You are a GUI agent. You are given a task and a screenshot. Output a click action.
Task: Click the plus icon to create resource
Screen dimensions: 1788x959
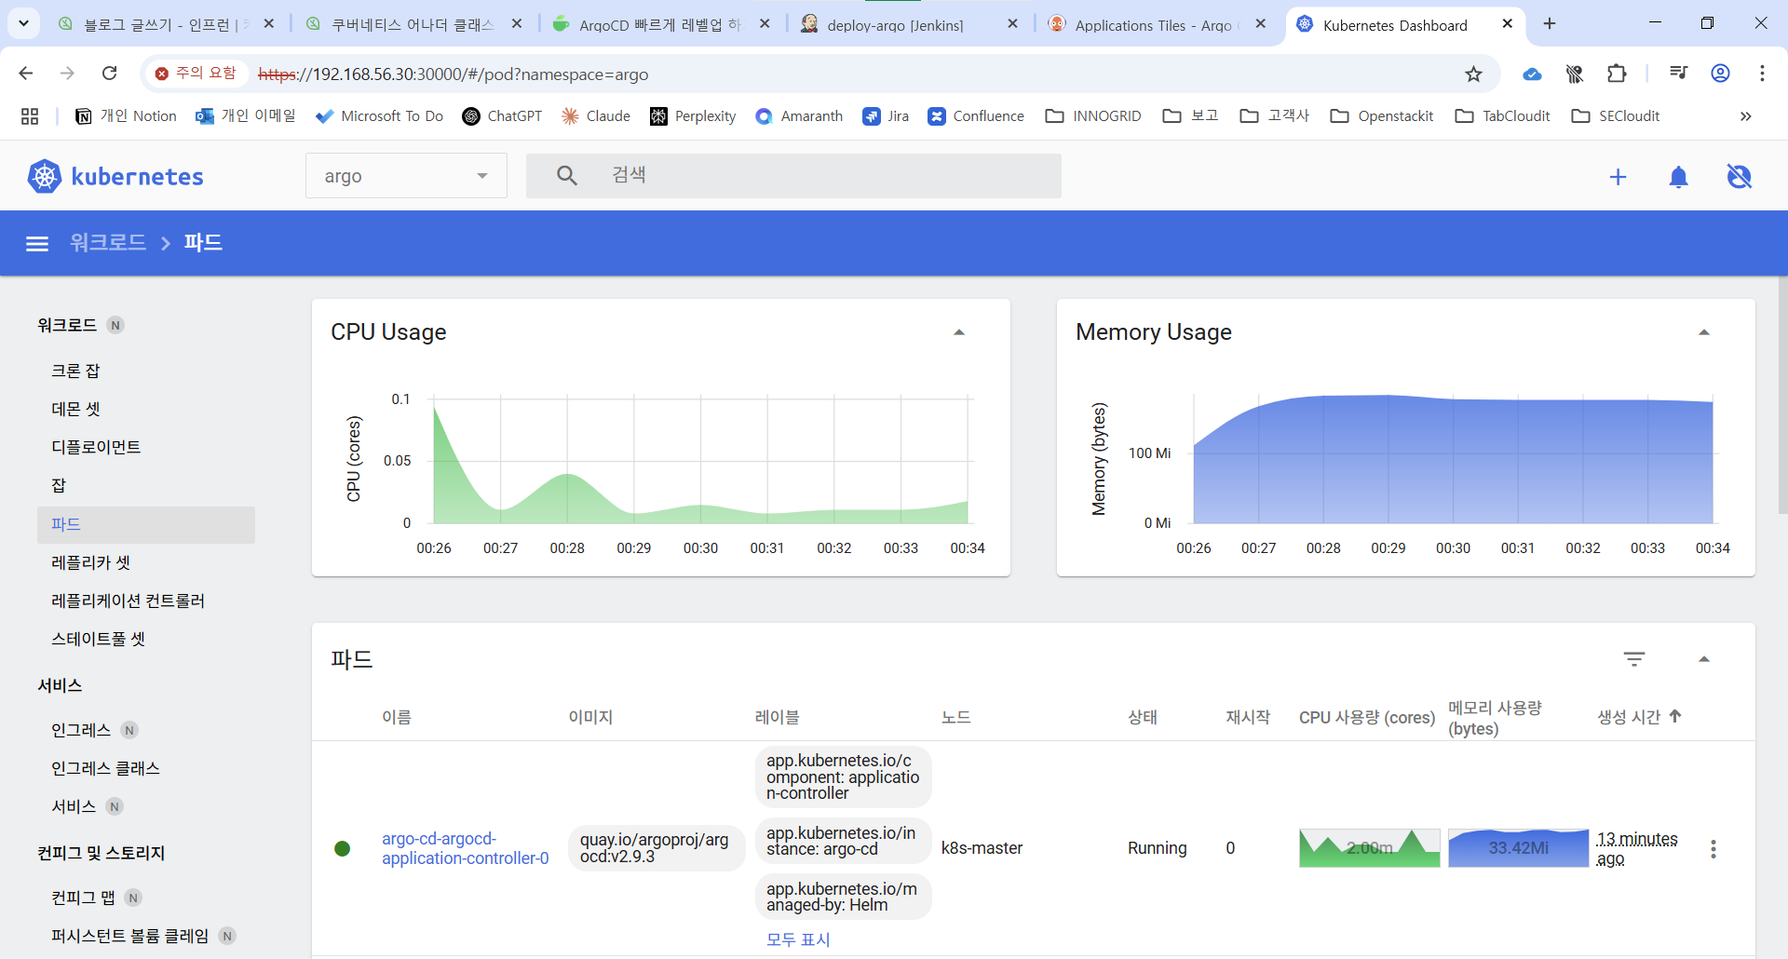pos(1618,177)
